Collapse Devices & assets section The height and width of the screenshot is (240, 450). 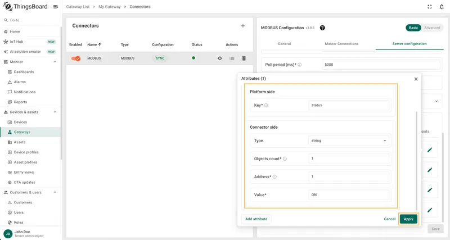[55, 112]
